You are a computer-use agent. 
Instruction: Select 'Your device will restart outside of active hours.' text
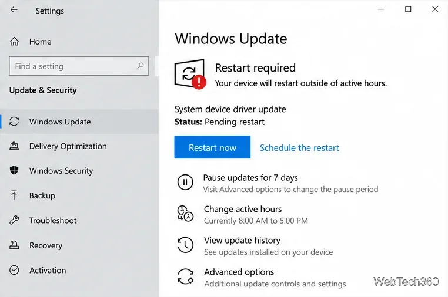(300, 83)
